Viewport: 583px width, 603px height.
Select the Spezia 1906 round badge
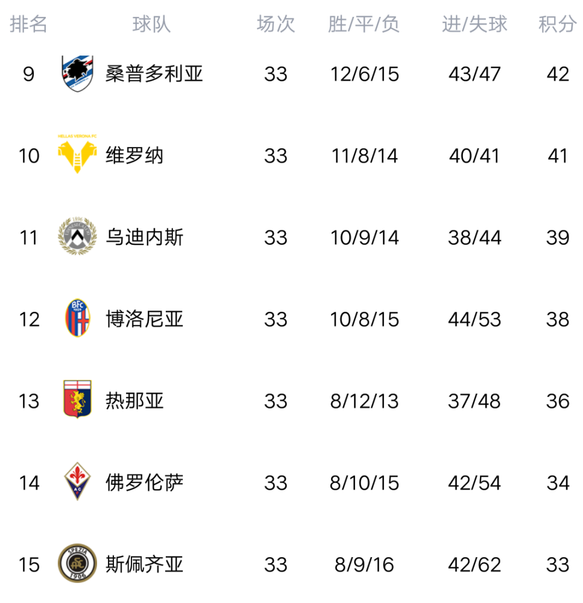pyautogui.click(x=77, y=563)
